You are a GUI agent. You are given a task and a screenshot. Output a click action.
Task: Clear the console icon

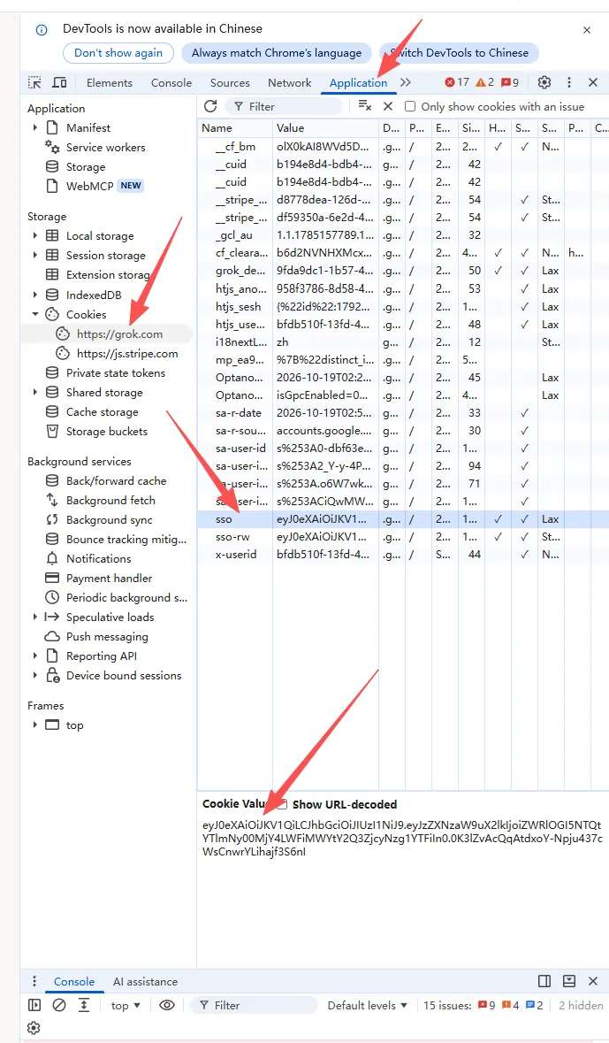(x=59, y=1005)
